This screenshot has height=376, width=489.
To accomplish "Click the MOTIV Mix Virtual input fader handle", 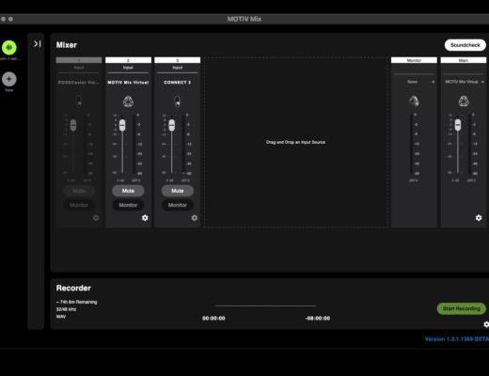I will [x=122, y=125].
